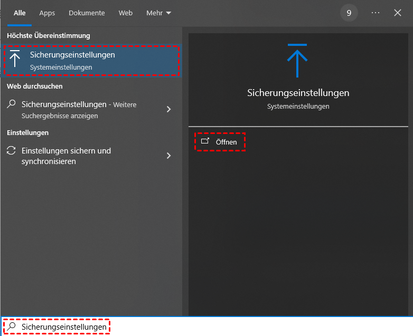Viewport: 413px width, 336px height.
Task: Select the Alle tab
Action: pyautogui.click(x=20, y=13)
